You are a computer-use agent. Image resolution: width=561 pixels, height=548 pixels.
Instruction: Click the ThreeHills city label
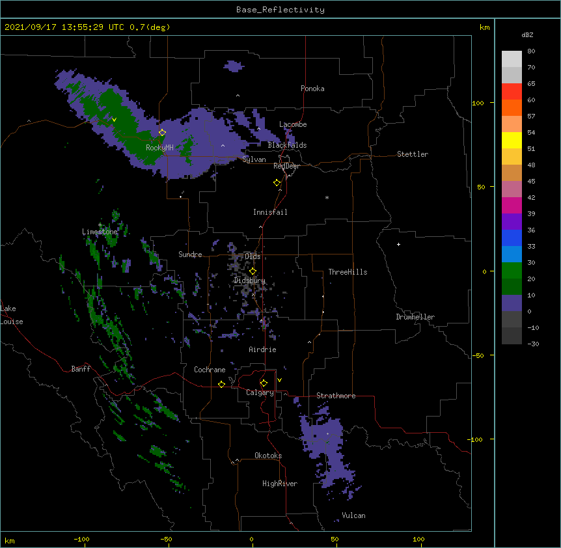(x=348, y=272)
